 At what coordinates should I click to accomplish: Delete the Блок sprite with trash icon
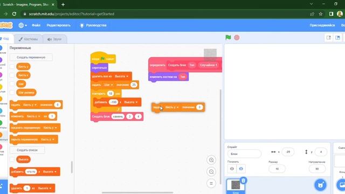click(x=243, y=181)
